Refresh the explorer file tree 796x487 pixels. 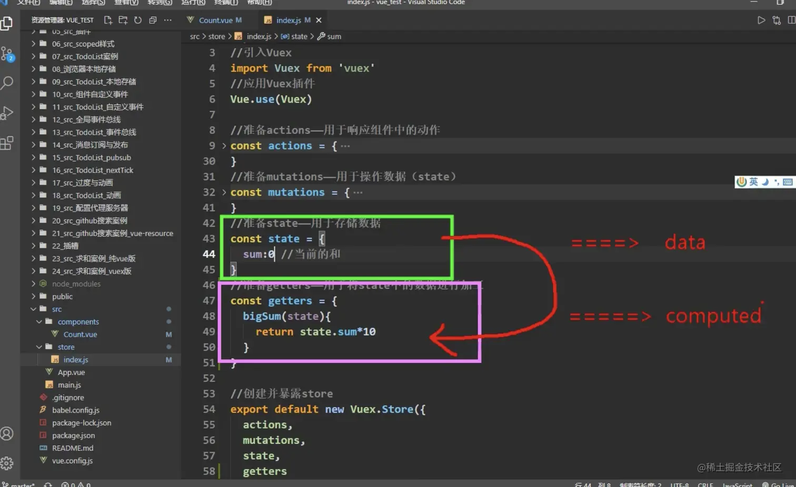pyautogui.click(x=138, y=20)
